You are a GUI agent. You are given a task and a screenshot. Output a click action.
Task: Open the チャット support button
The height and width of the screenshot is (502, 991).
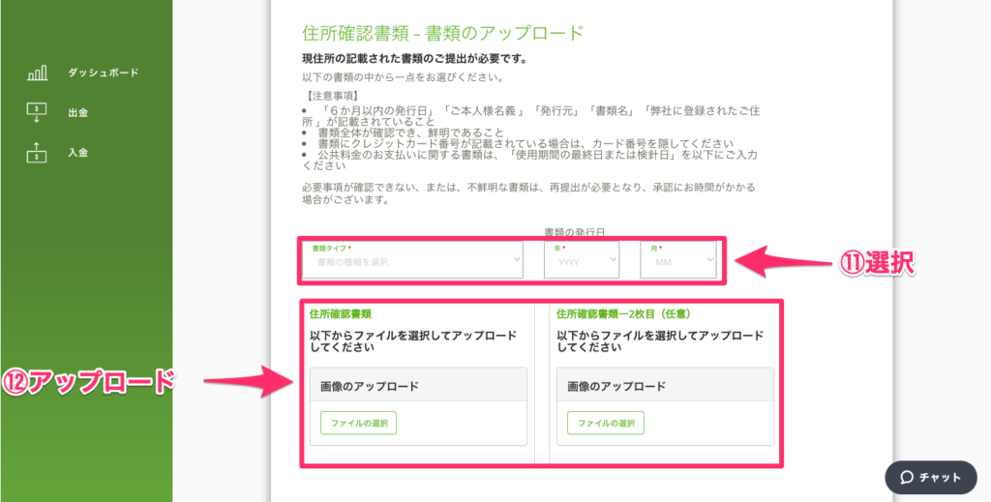[x=931, y=477]
